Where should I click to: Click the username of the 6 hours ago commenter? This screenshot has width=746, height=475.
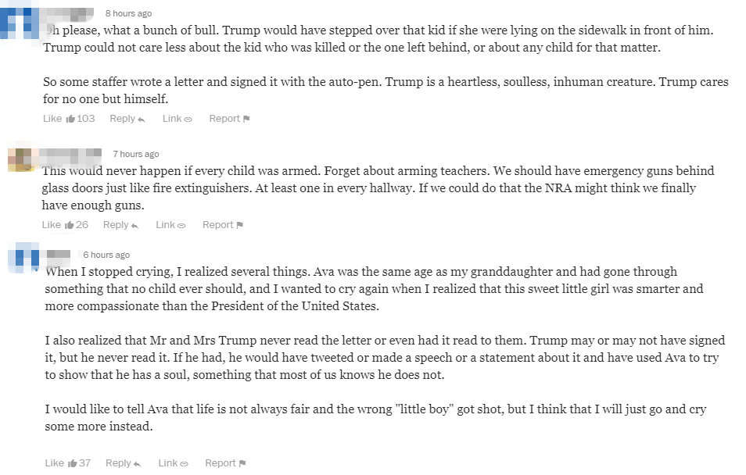coord(59,255)
